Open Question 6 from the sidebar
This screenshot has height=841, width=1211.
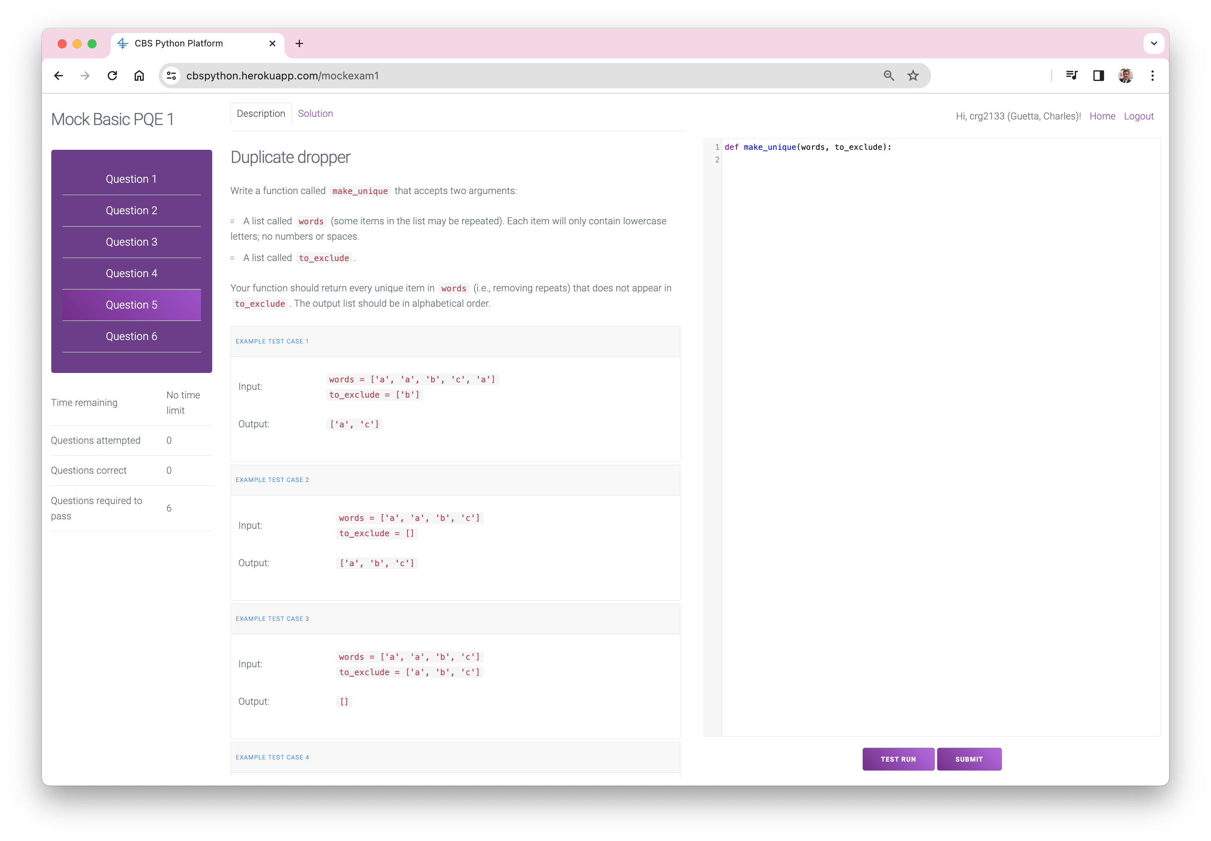click(131, 336)
